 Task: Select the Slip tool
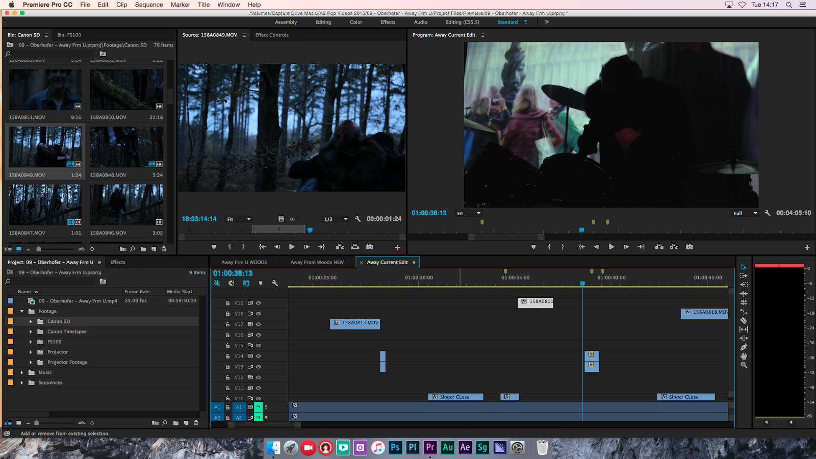pos(744,329)
